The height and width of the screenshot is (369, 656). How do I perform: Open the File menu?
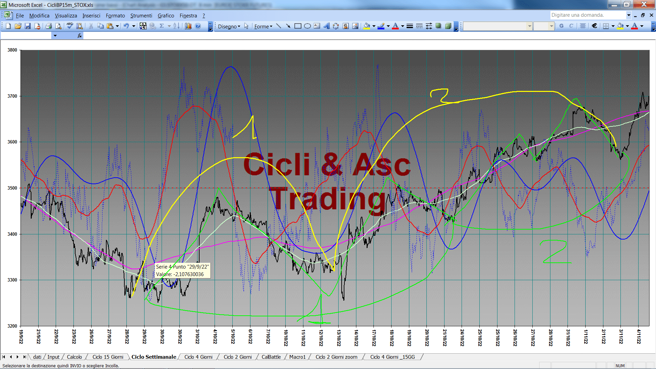[20, 16]
